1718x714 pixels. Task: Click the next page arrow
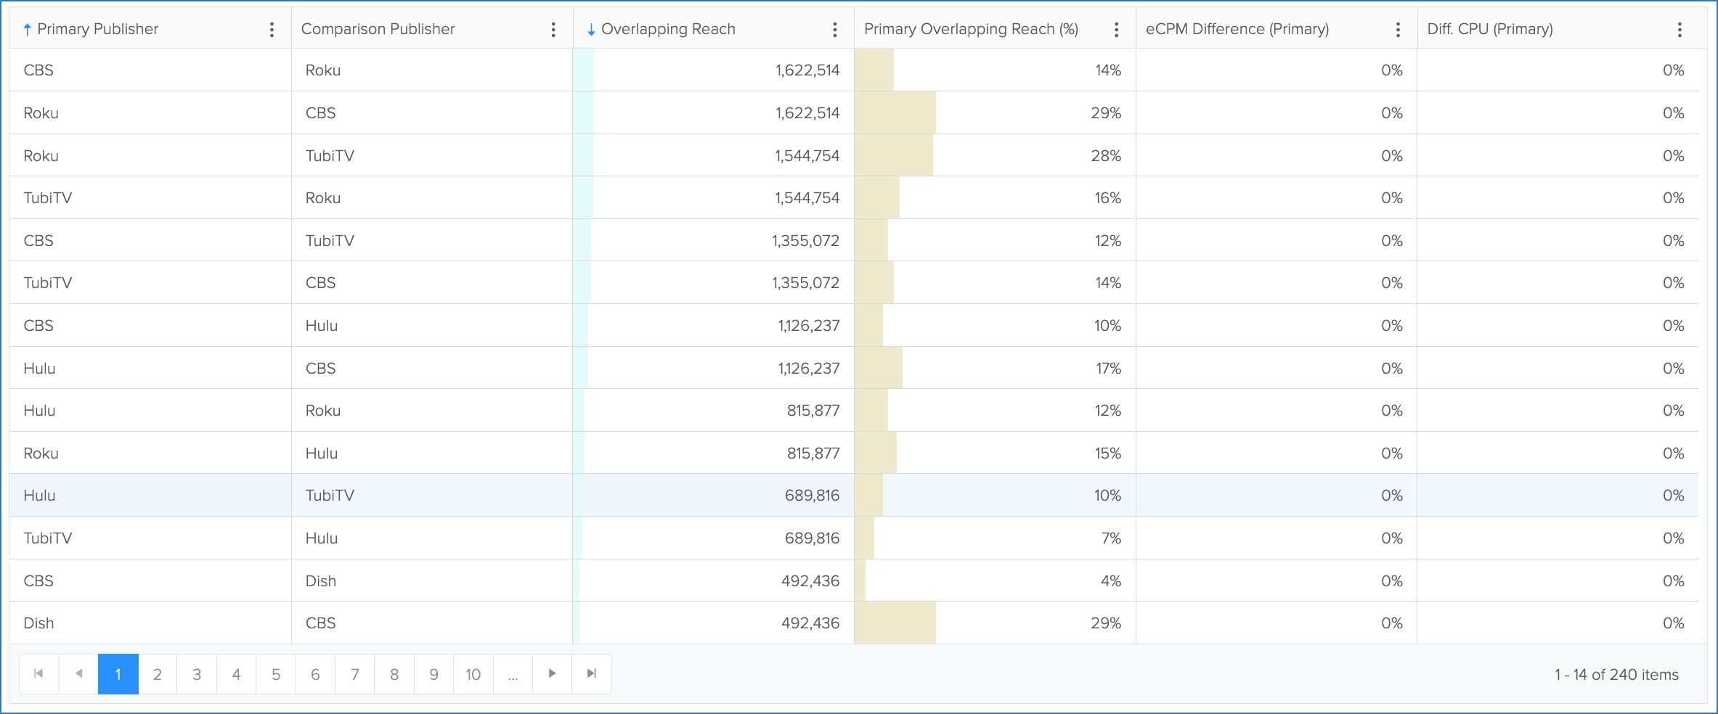click(x=552, y=673)
